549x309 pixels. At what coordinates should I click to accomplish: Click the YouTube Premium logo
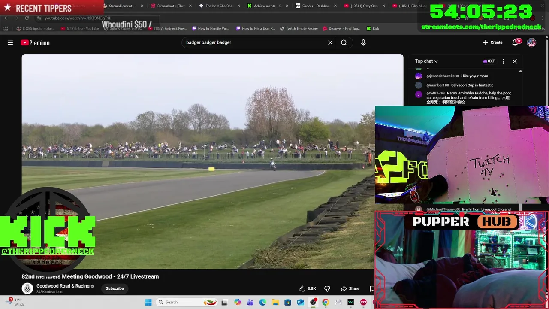click(x=35, y=42)
